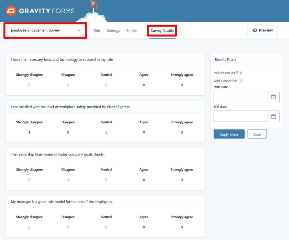The height and width of the screenshot is (240, 289).
Task: Click the Apply filters button
Action: click(229, 134)
